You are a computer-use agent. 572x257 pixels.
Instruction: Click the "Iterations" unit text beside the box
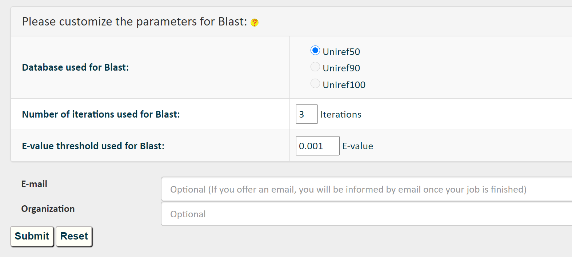[x=341, y=114]
